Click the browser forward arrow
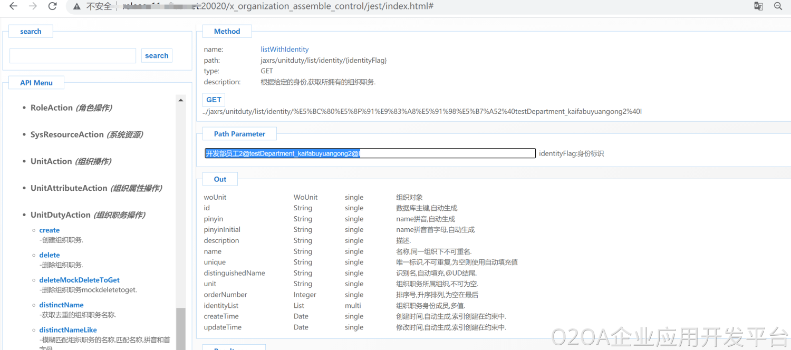Image resolution: width=791 pixels, height=350 pixels. point(33,6)
